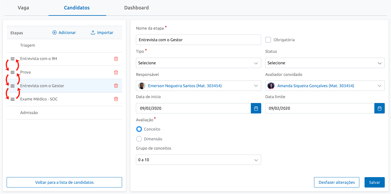The height and width of the screenshot is (194, 391).
Task: Click the Salvar button
Action: point(374,182)
